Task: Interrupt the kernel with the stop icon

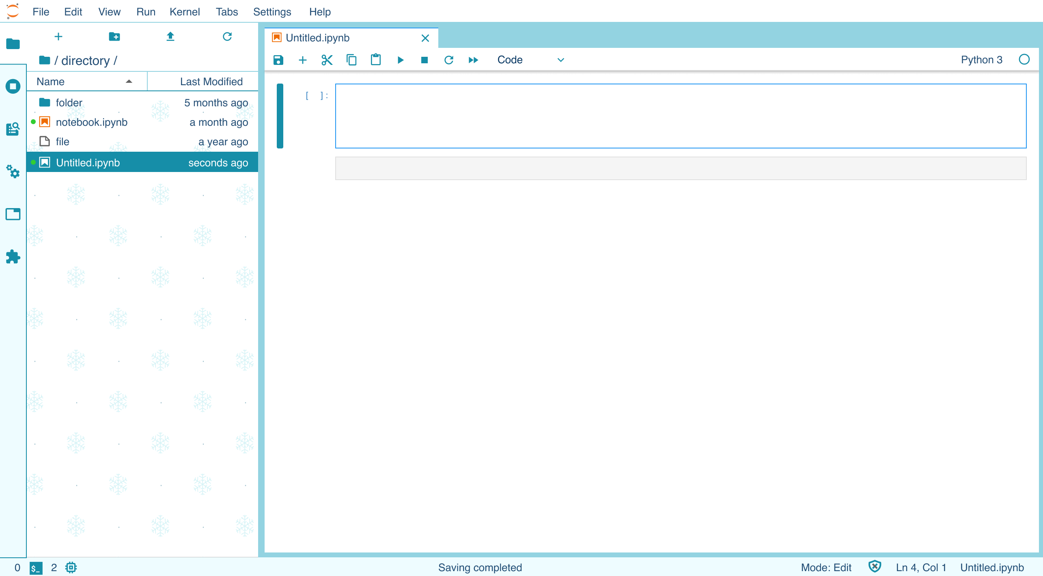Action: pos(425,60)
